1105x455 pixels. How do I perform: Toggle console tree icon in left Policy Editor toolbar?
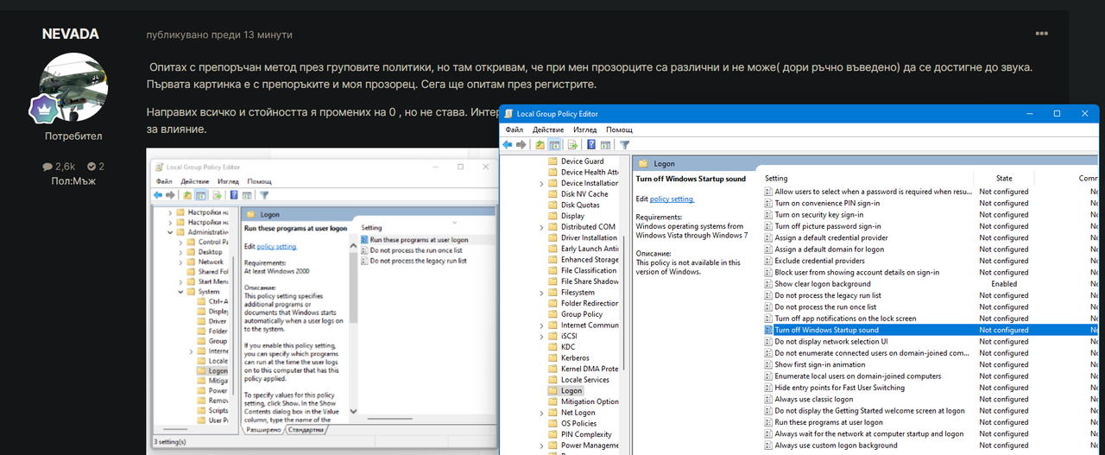(x=200, y=195)
